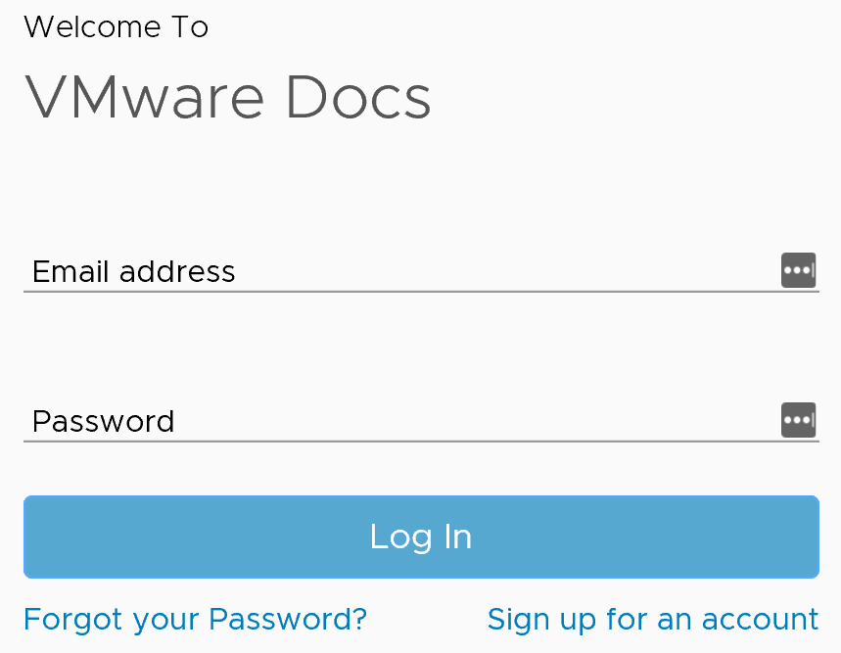841x653 pixels.
Task: Open password manager icon in Email address field
Action: (798, 270)
